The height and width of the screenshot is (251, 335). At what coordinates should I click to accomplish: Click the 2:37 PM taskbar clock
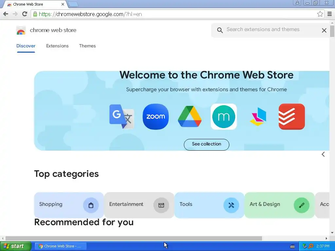(323, 246)
